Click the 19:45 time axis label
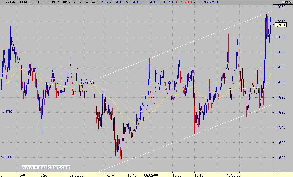This screenshot has width=293, height=177. click(x=132, y=175)
